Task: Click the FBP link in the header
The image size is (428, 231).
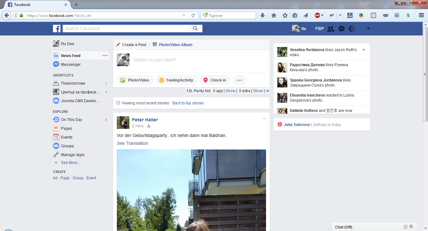Action: tap(320, 29)
